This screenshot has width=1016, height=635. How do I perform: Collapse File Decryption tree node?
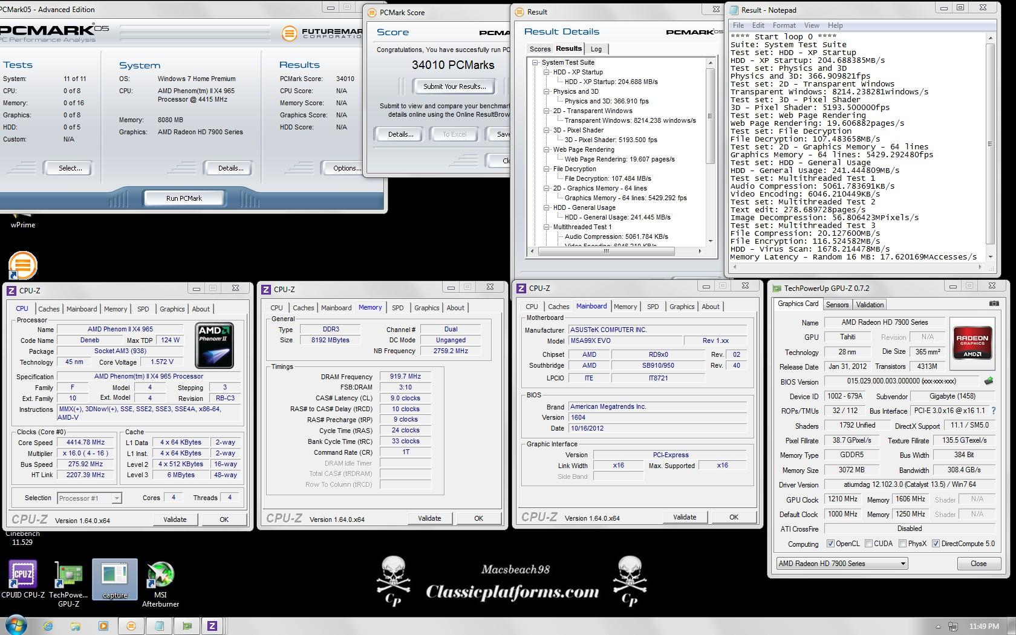[x=547, y=169]
